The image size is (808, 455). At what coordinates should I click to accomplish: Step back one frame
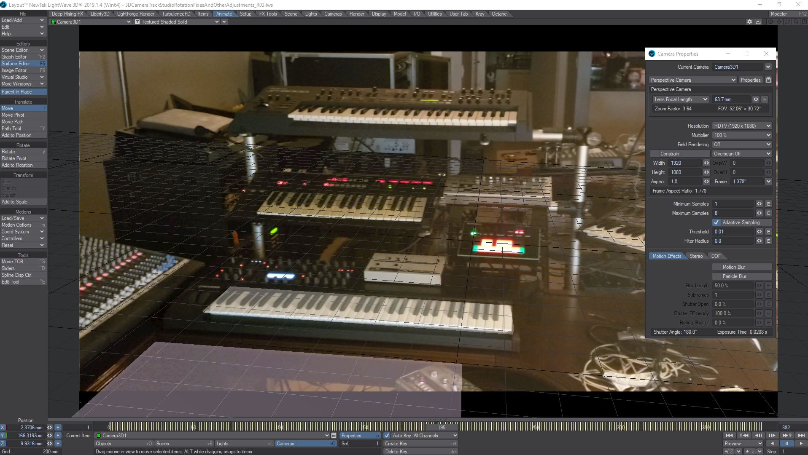tap(758, 436)
